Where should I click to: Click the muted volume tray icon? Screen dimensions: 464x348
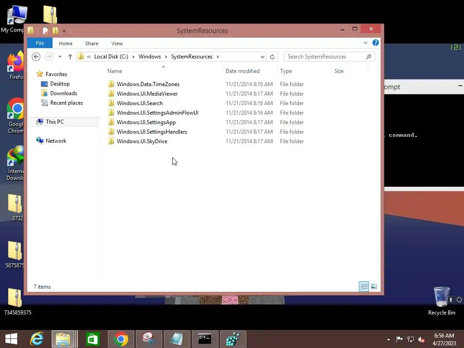tap(421, 339)
